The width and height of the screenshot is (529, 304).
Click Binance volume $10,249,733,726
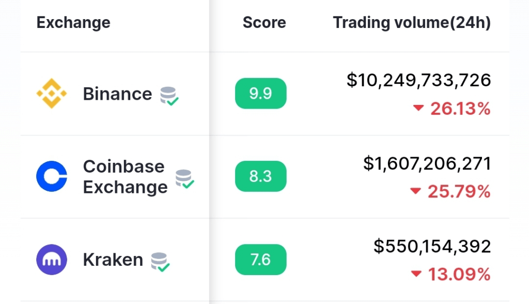pyautogui.click(x=418, y=80)
